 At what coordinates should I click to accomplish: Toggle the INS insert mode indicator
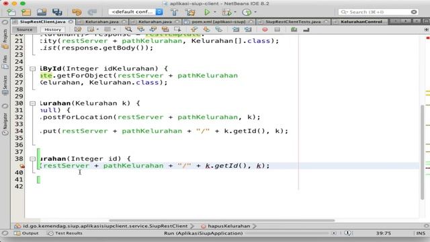pyautogui.click(x=421, y=233)
